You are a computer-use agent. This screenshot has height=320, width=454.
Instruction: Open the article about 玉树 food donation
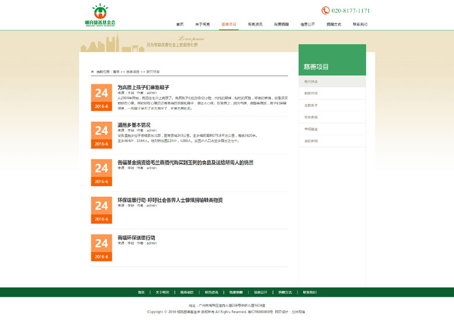click(x=185, y=162)
